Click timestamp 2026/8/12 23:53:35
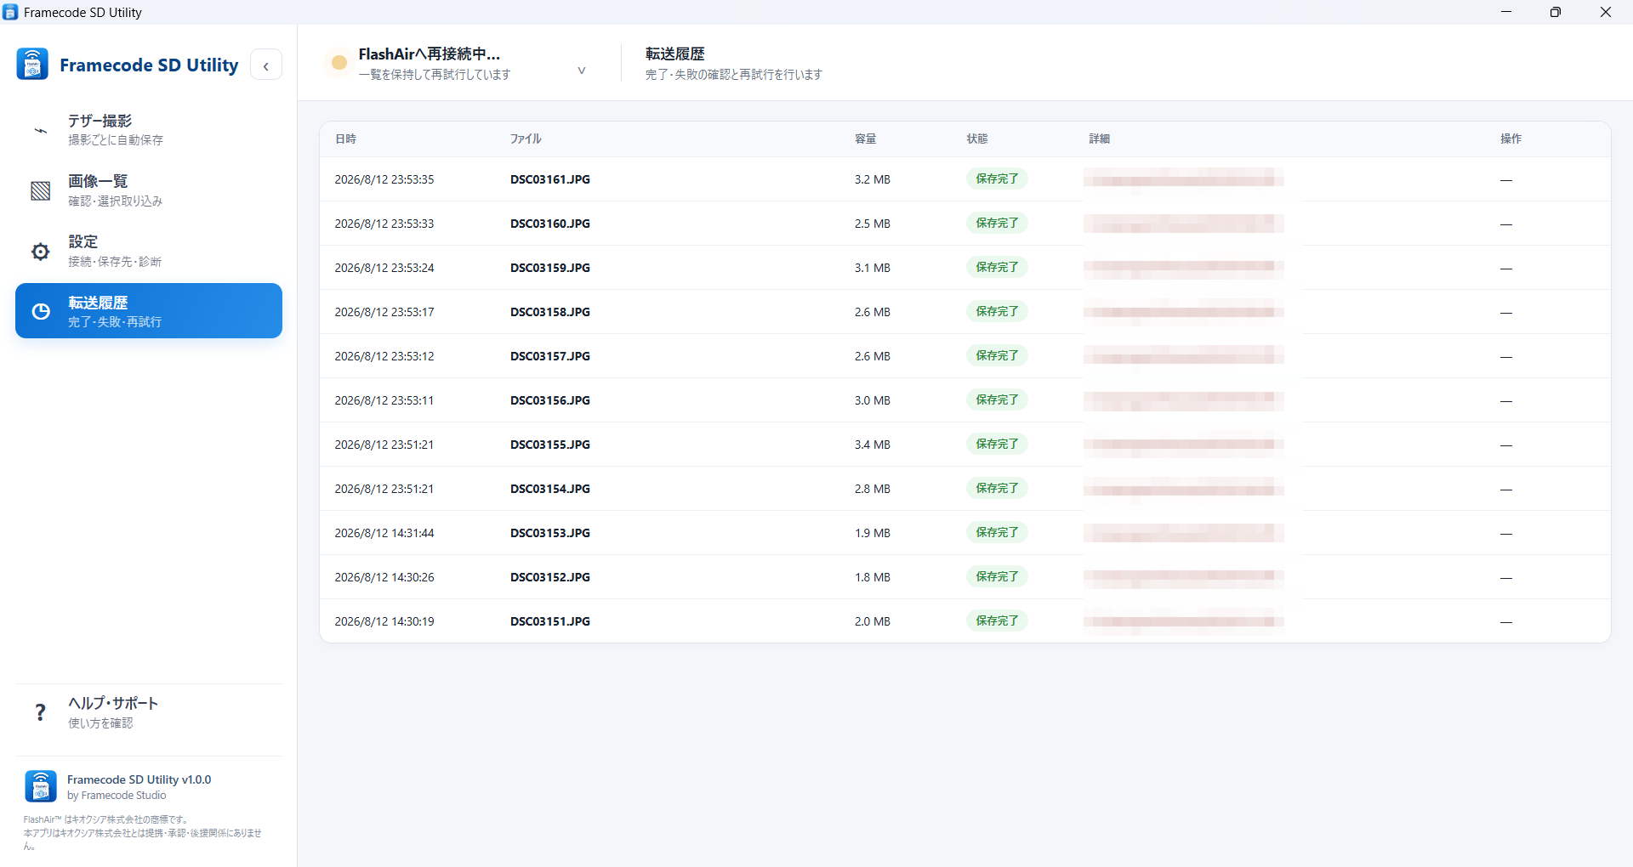 384,179
